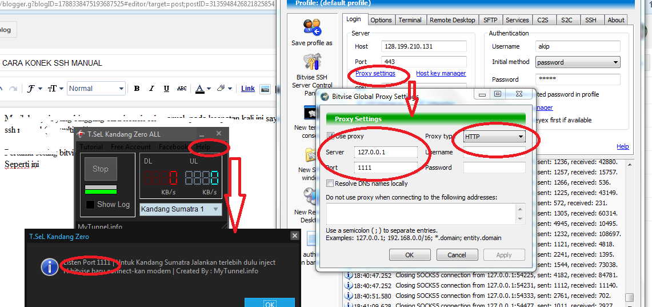This screenshot has height=307, width=652.
Task: Open Bitvise SSH Server Control Panel icon
Action: pyautogui.click(x=312, y=62)
